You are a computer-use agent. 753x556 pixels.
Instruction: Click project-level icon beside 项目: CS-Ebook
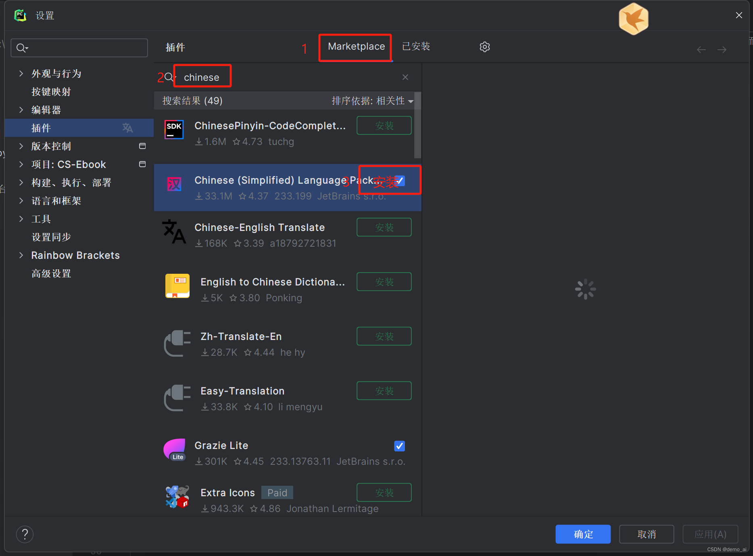(142, 164)
